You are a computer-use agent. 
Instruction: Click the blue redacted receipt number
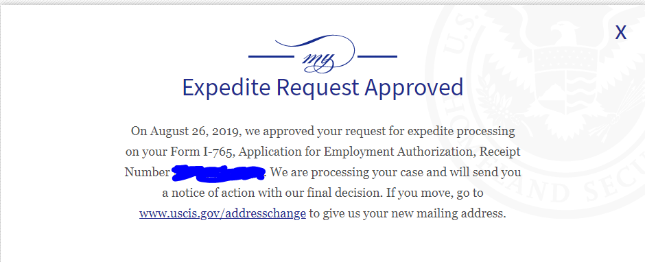point(218,173)
